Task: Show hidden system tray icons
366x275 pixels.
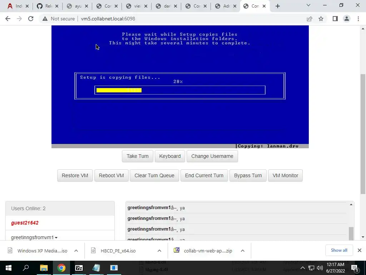Action: 302,268
